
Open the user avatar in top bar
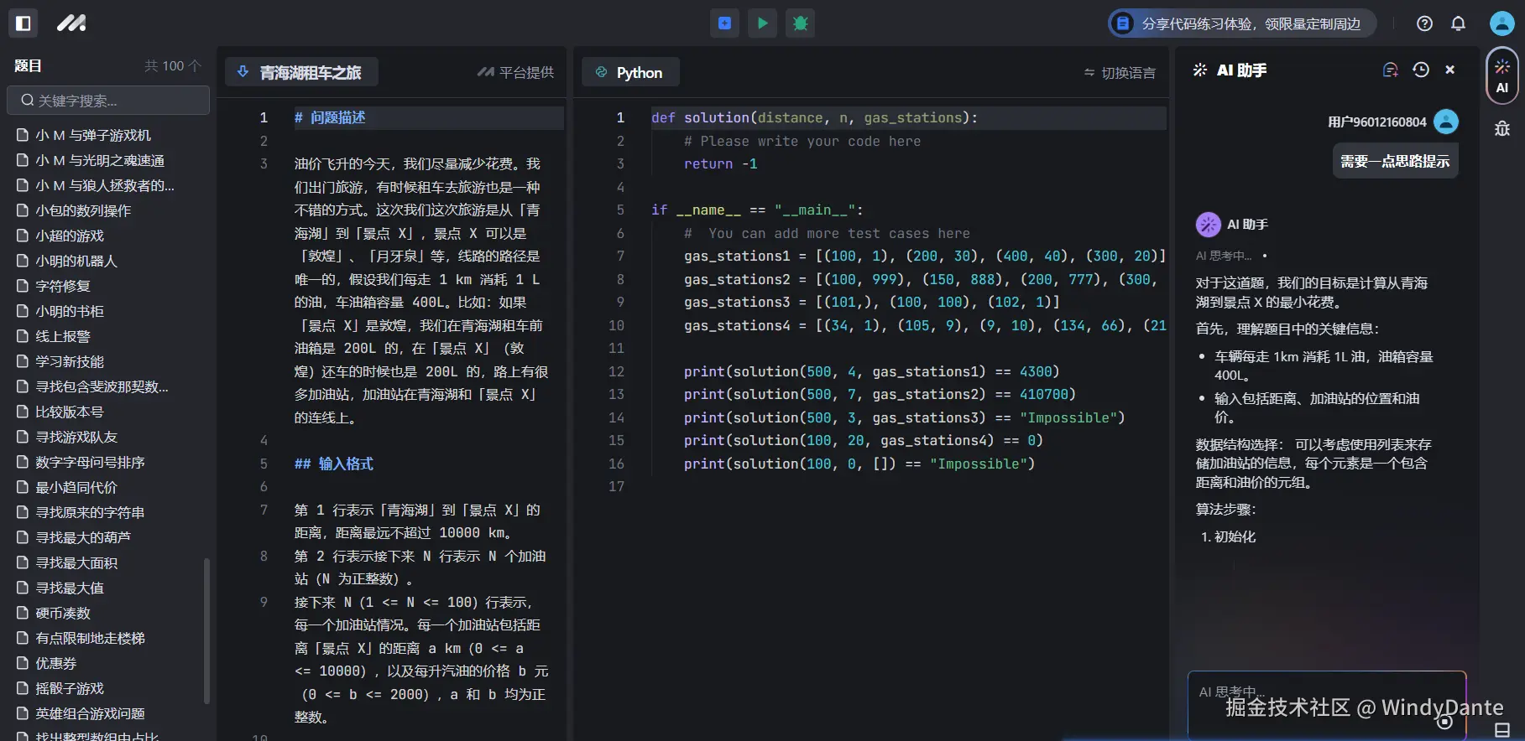pos(1501,23)
